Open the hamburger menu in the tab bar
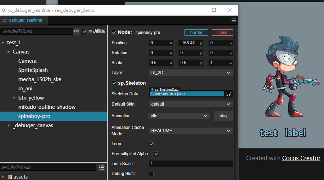Image resolution: width=324 pixels, height=180 pixels. 233,20
